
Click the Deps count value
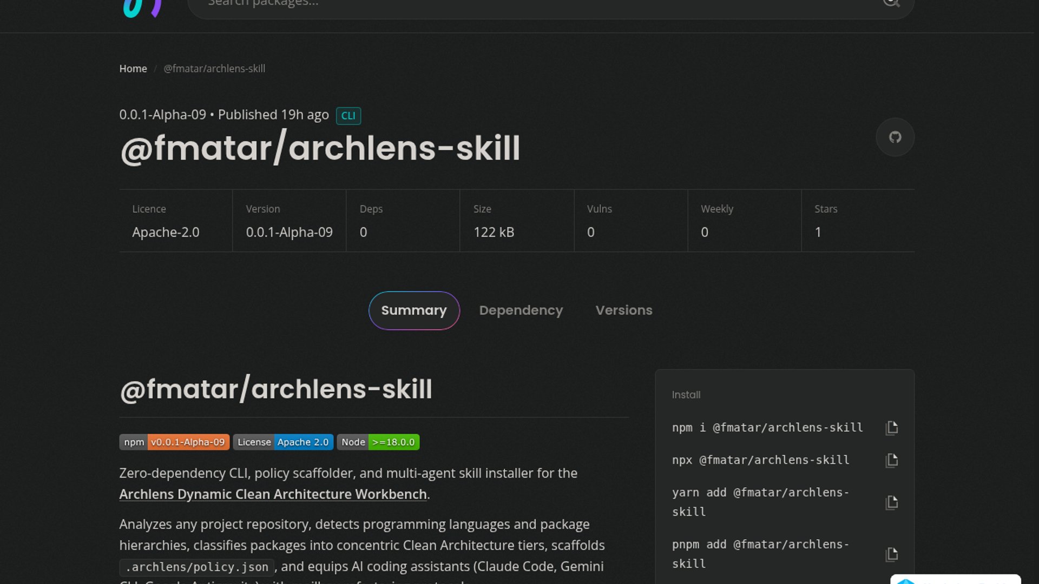(363, 232)
